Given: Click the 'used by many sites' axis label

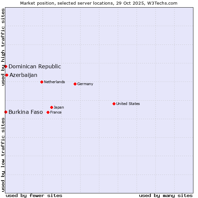Looking at the screenshot, I should point(166,195).
